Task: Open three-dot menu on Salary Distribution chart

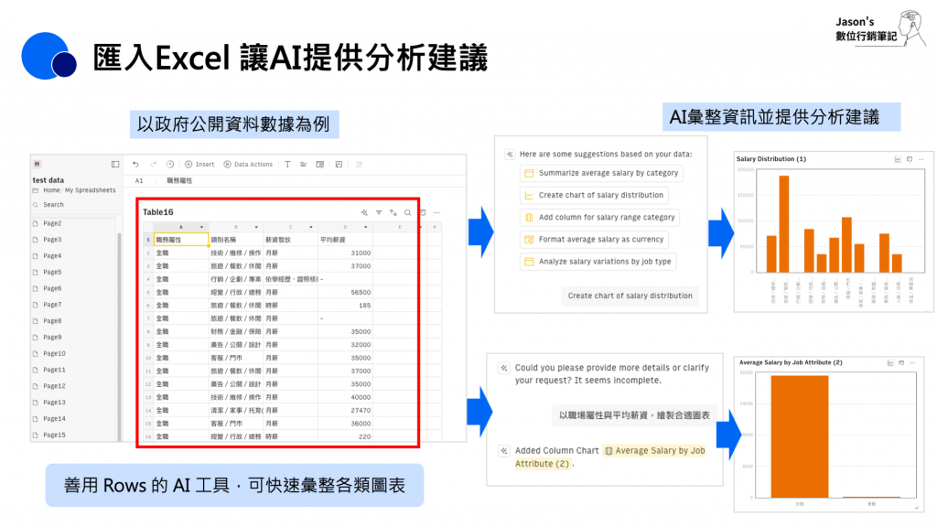Action: pyautogui.click(x=921, y=159)
